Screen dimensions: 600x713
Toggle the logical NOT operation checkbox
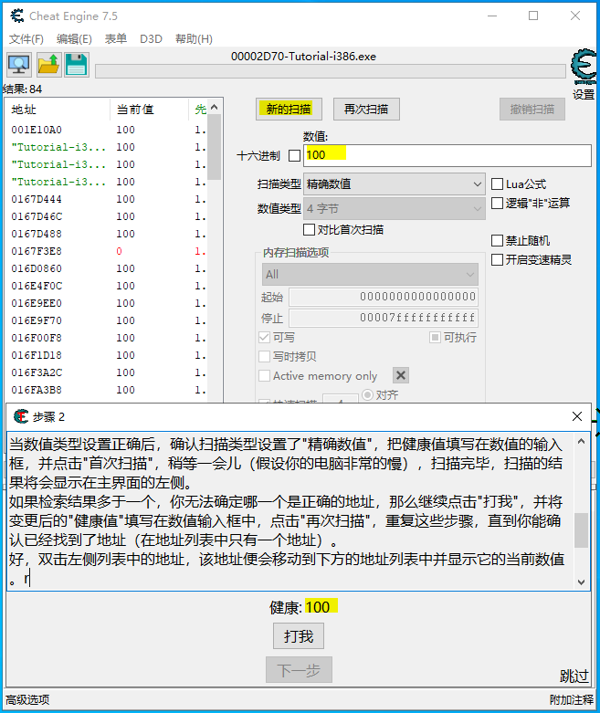[497, 204]
